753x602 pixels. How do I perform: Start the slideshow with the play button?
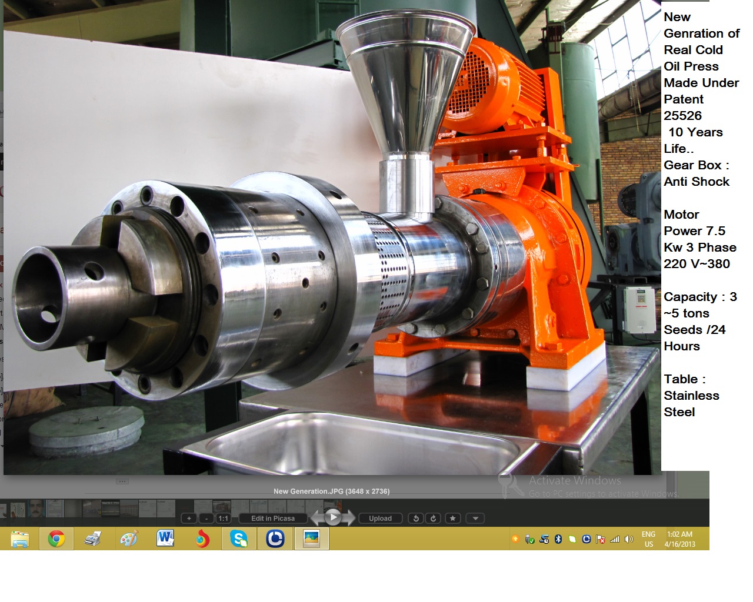point(333,518)
